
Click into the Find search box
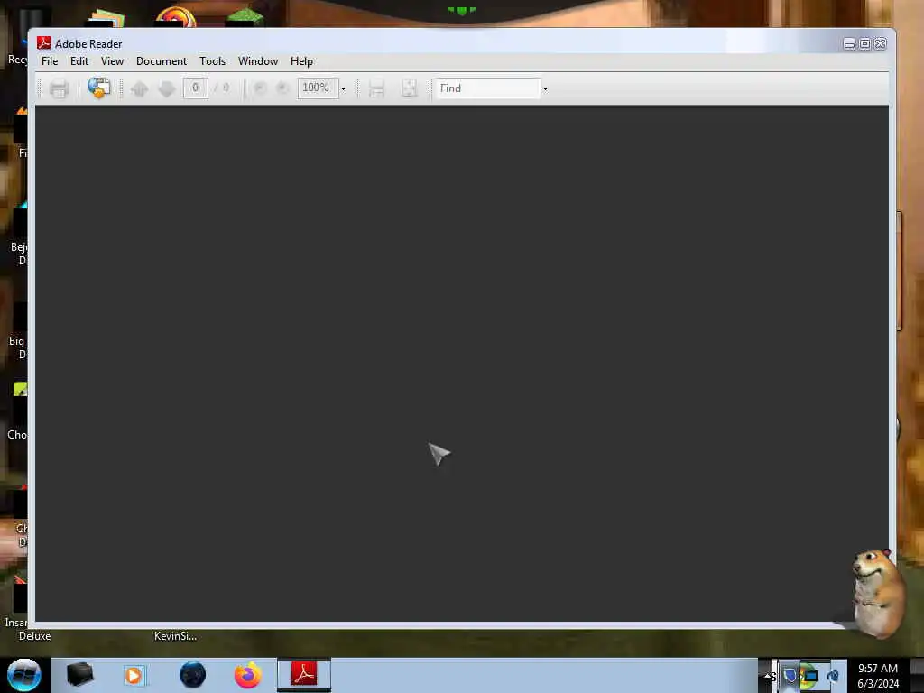point(486,88)
